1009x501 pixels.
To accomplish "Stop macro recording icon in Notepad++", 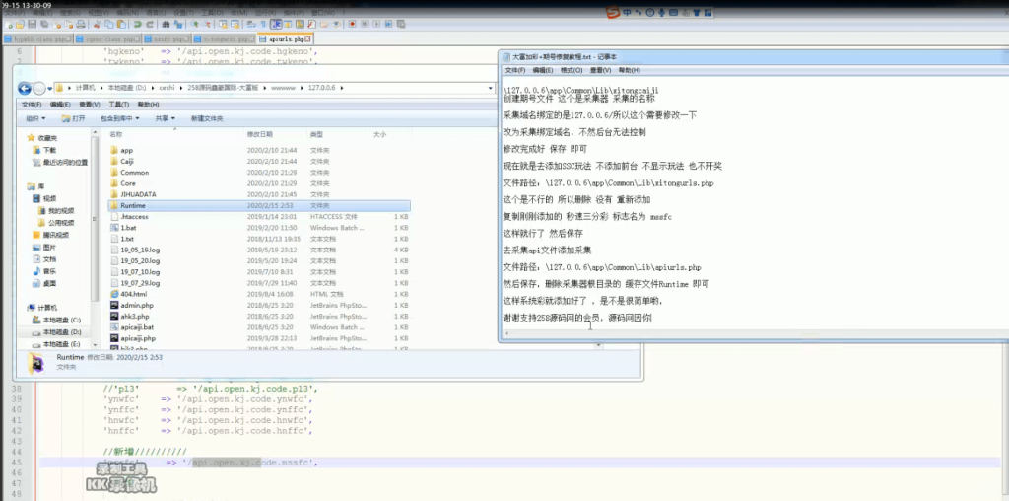I will (x=365, y=24).
